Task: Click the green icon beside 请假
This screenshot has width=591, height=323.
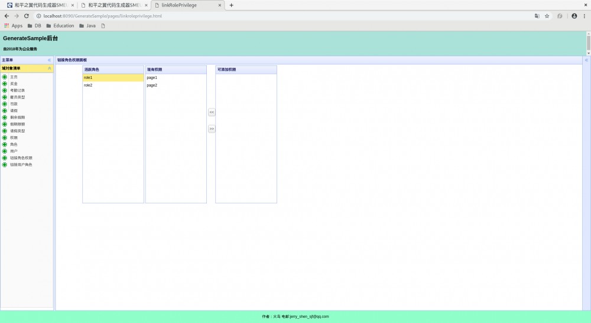Action: [x=5, y=111]
